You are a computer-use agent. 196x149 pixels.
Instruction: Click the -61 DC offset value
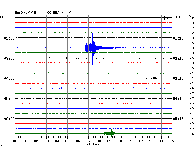(192, 28)
